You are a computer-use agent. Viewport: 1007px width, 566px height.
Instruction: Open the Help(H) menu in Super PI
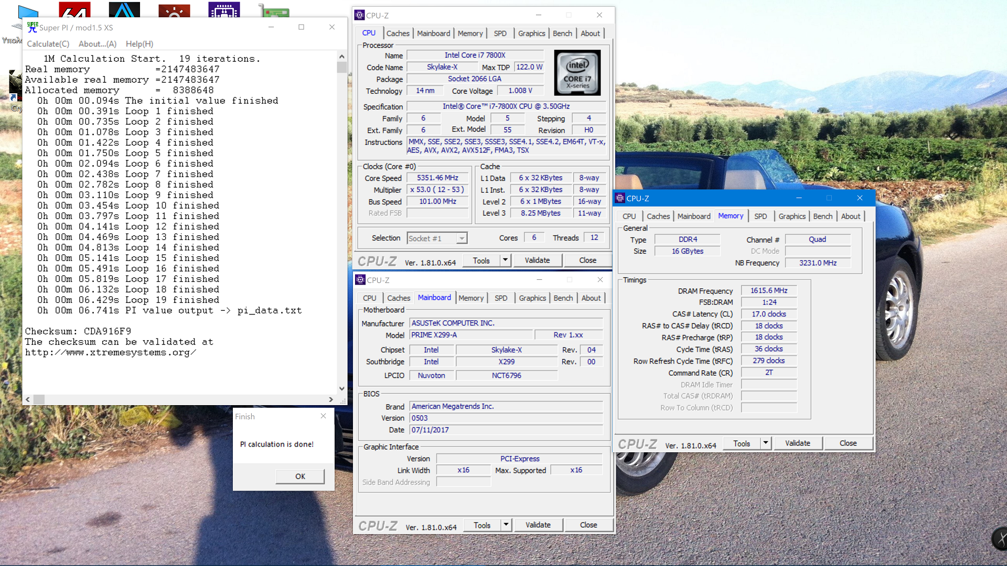coord(140,44)
